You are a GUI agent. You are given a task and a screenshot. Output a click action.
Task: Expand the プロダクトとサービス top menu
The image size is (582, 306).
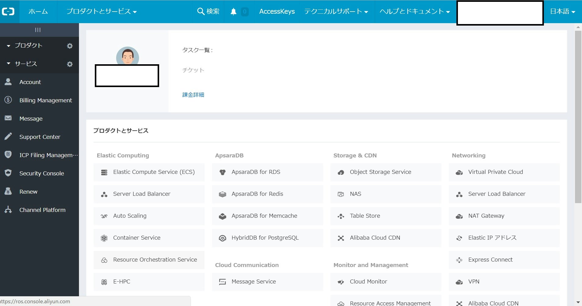point(102,12)
